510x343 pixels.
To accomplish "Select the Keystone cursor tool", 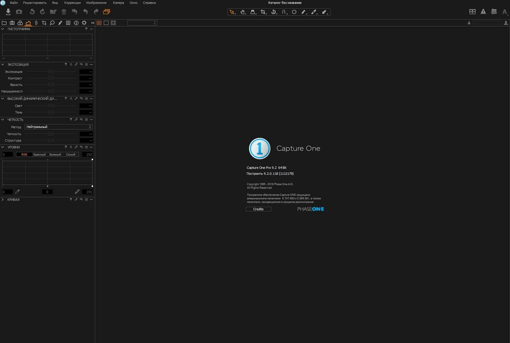I will (x=284, y=12).
